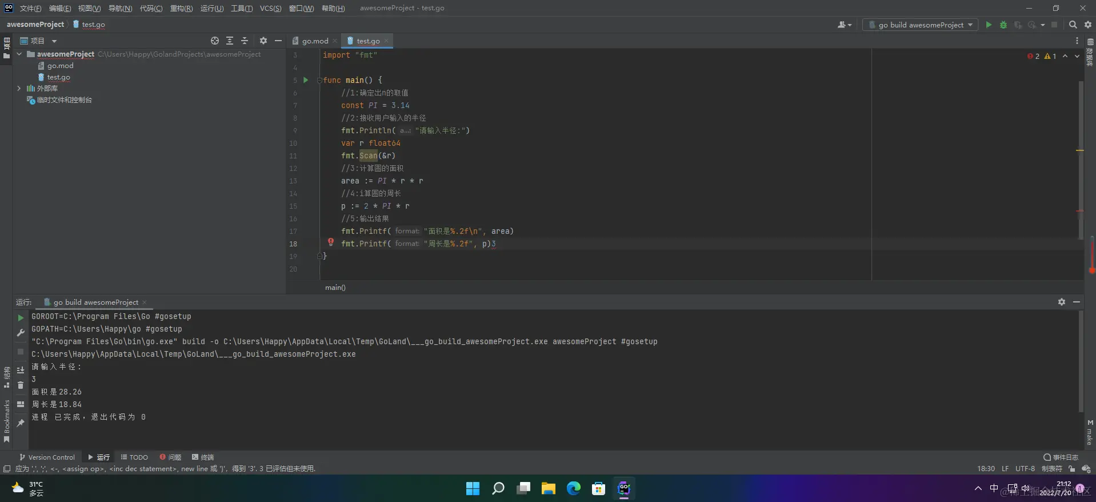Screen dimensions: 1096x502
Task: Open the 导航 menu
Action: (x=120, y=8)
